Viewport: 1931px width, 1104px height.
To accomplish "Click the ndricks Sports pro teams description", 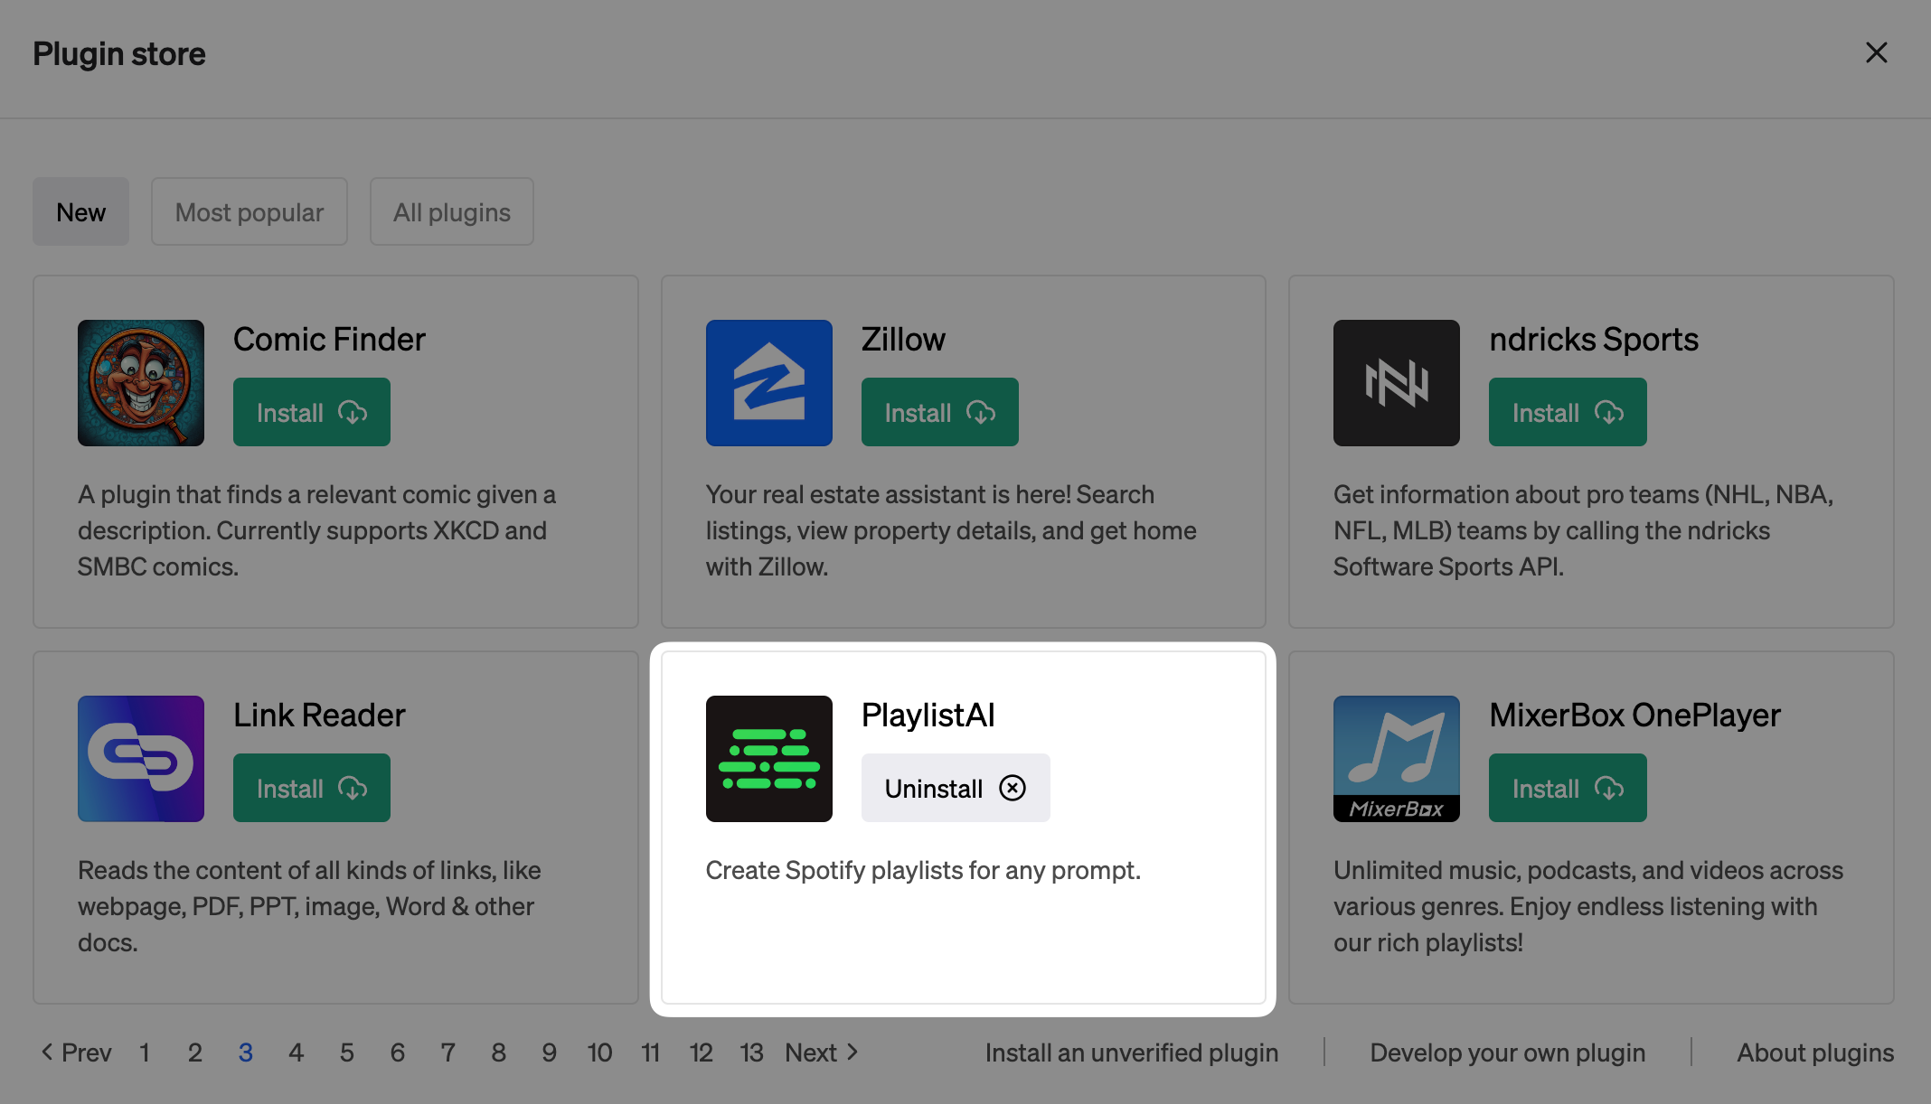I will click(x=1583, y=530).
